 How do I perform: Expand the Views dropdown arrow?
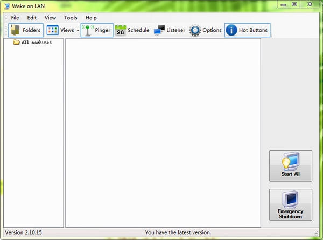78,30
